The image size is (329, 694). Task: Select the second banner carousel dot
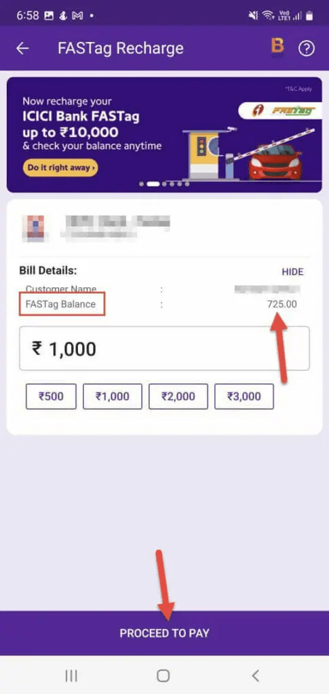click(153, 184)
